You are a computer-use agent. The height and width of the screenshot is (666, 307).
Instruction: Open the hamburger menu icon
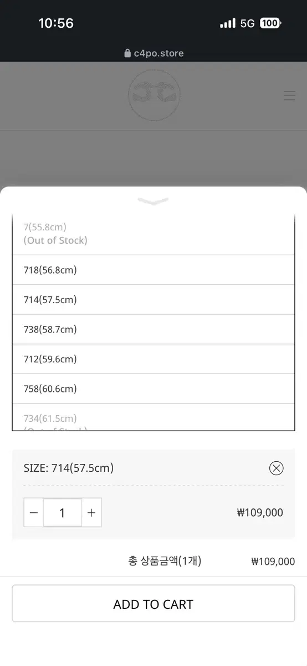coord(289,95)
